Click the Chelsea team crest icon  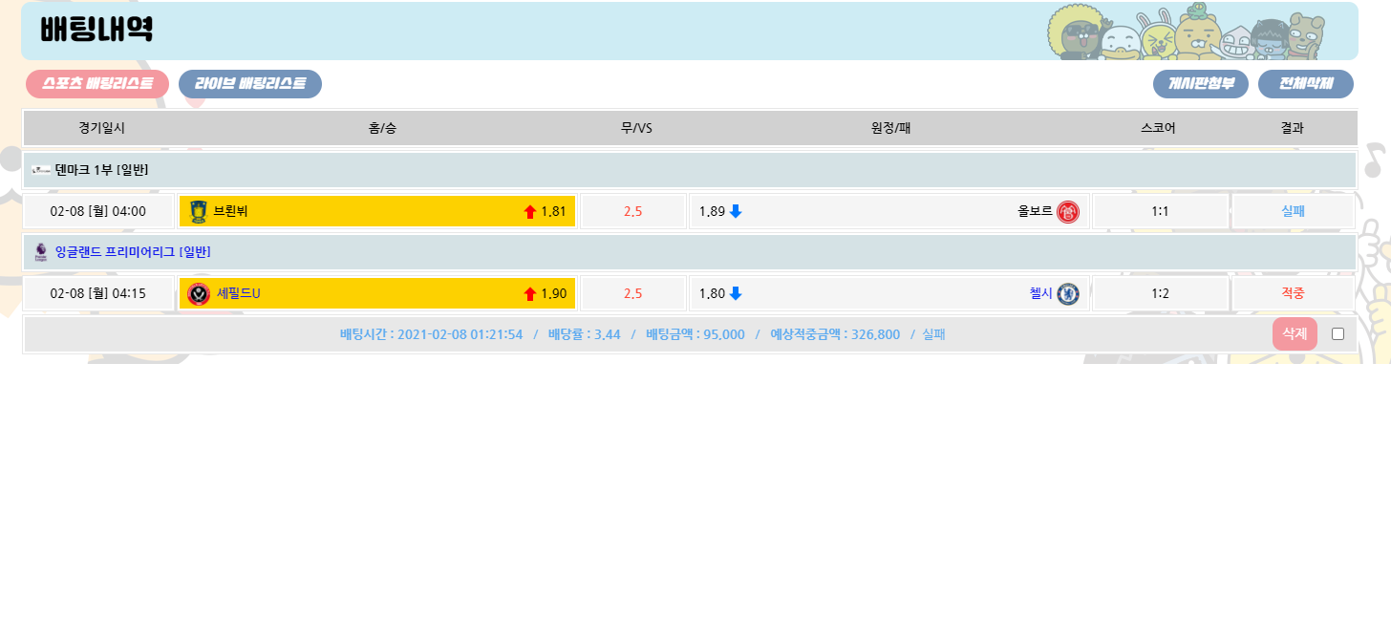click(x=1067, y=293)
